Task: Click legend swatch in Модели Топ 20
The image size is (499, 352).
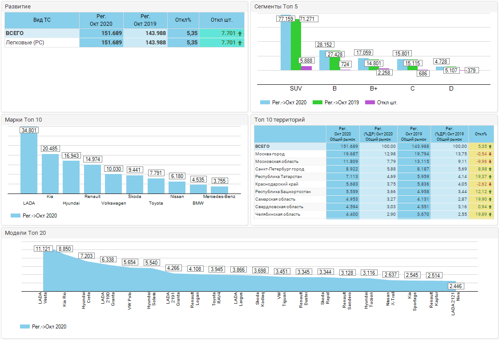Action: [x=24, y=326]
